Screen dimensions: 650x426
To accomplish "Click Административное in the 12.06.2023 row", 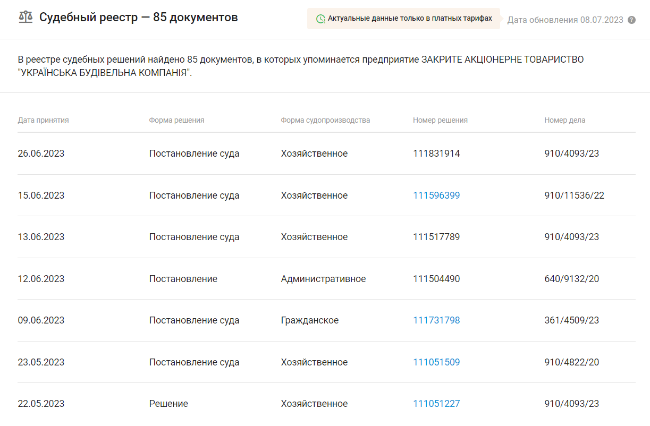I will [x=323, y=279].
